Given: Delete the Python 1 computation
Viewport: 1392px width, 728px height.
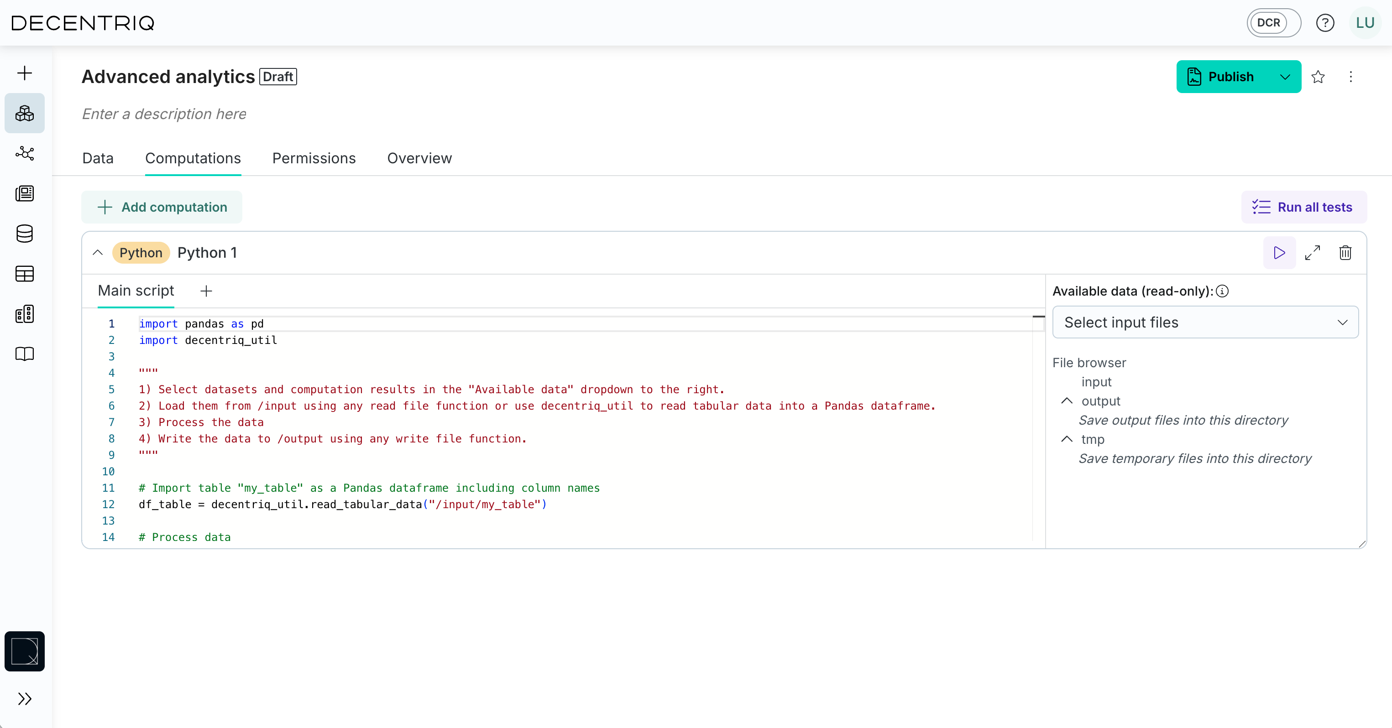Looking at the screenshot, I should pyautogui.click(x=1345, y=253).
